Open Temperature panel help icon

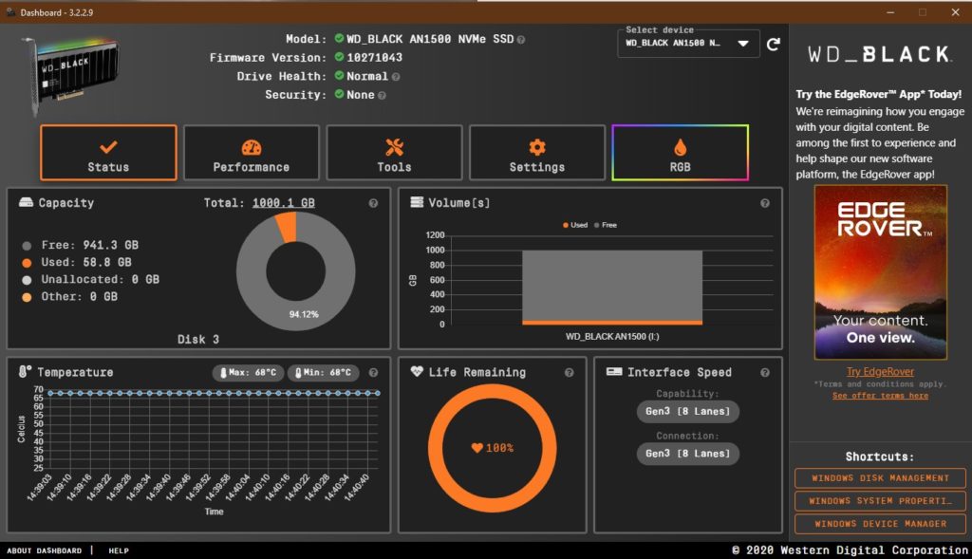[x=373, y=372]
